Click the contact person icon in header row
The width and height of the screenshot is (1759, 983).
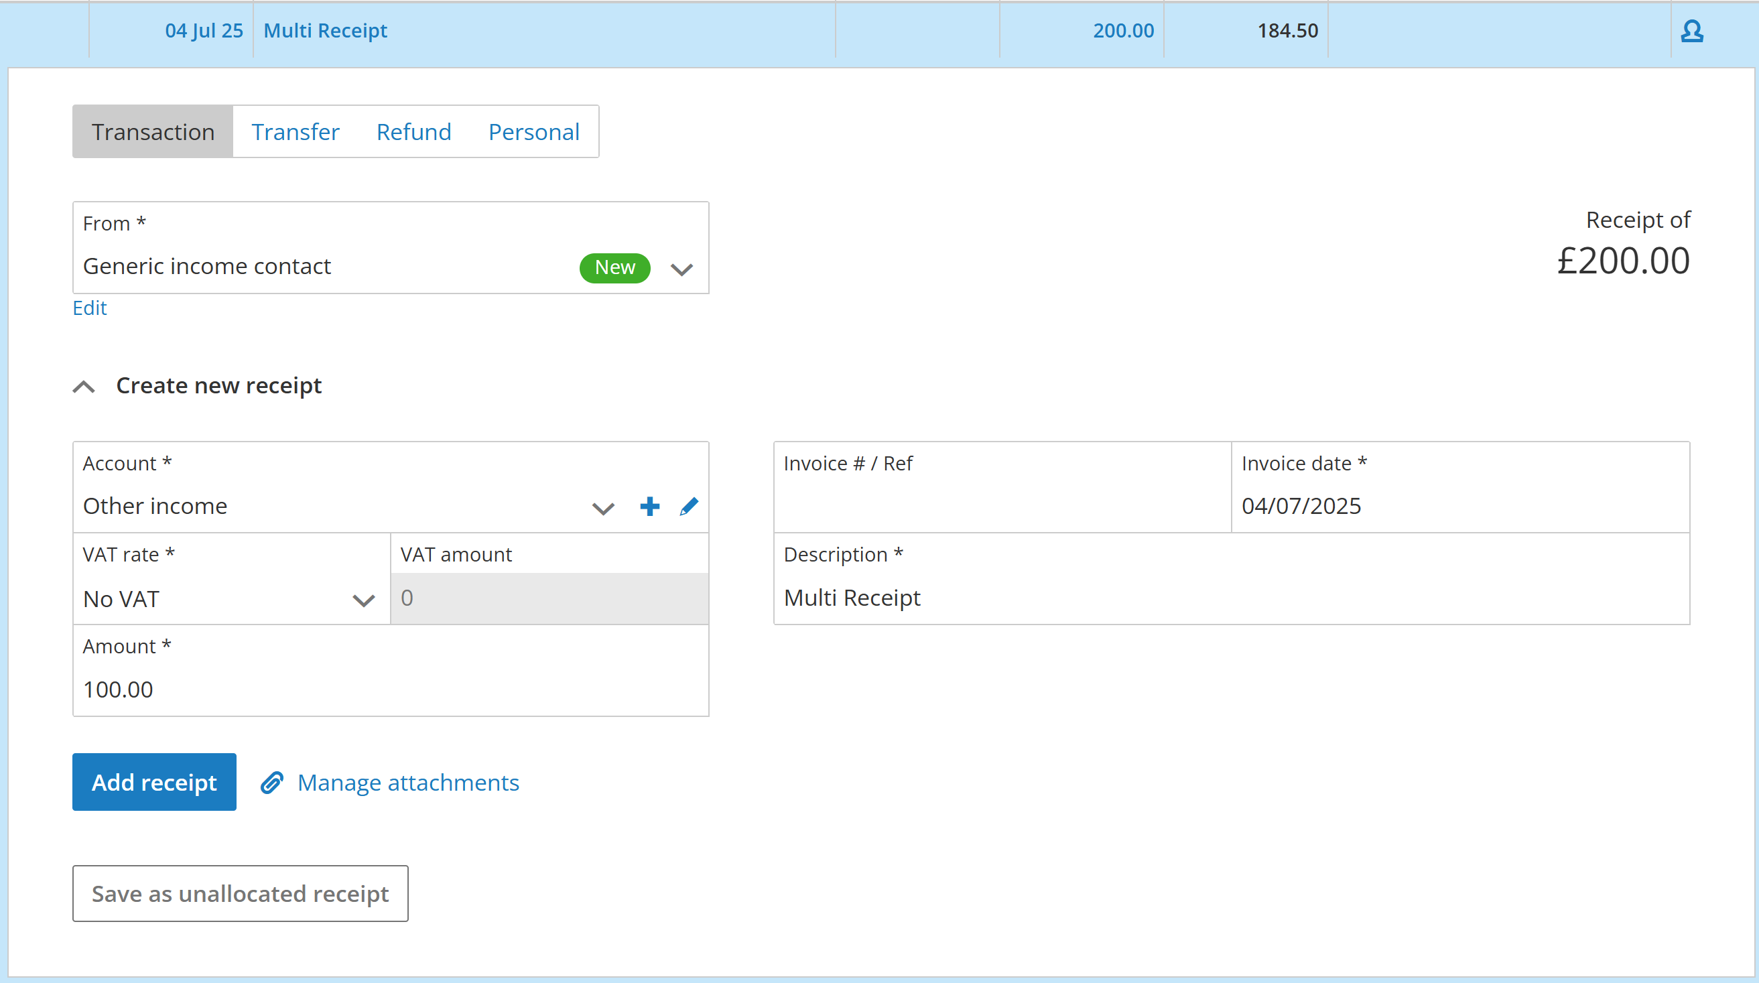(x=1691, y=31)
